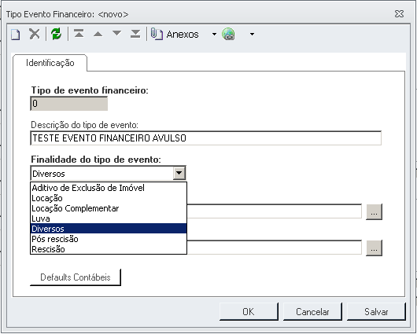Choose Luva option in list
Viewport: 417px width, 334px height.
click(x=109, y=218)
